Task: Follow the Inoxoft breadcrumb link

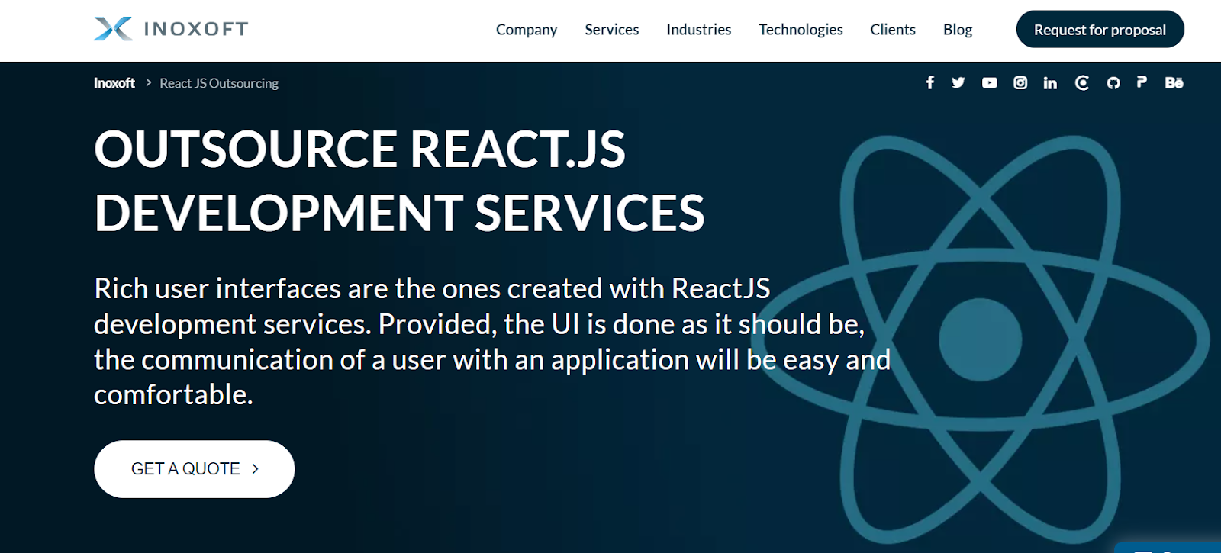Action: (x=114, y=83)
